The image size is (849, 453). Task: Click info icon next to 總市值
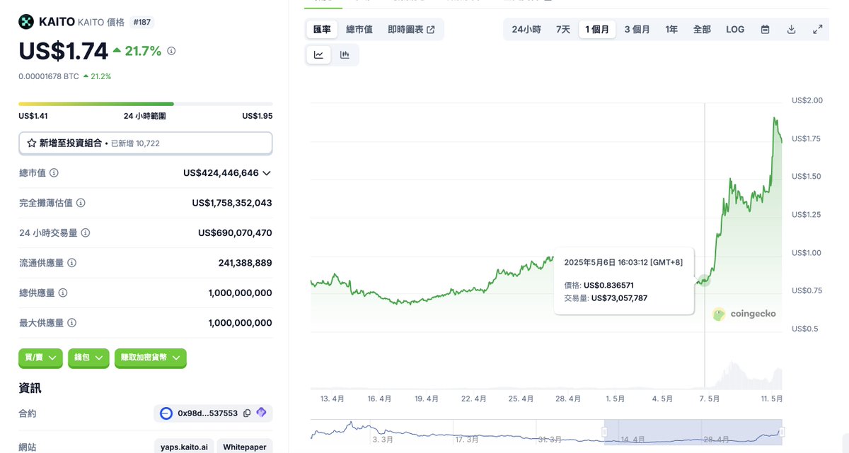click(x=54, y=172)
